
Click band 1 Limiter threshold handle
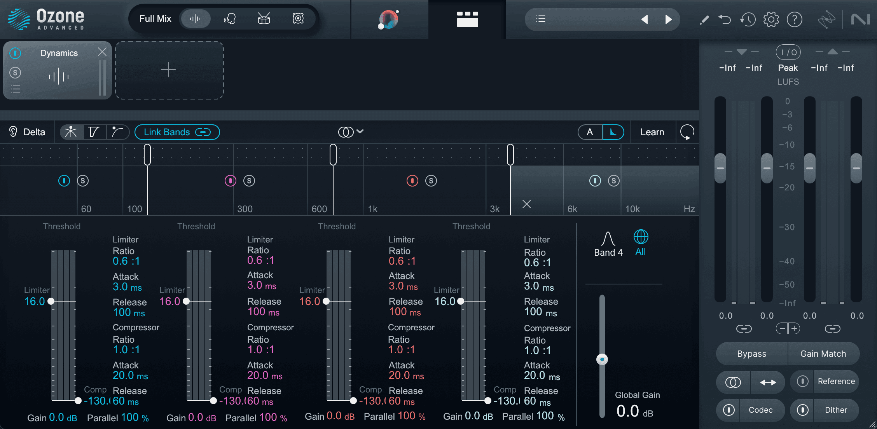point(51,301)
